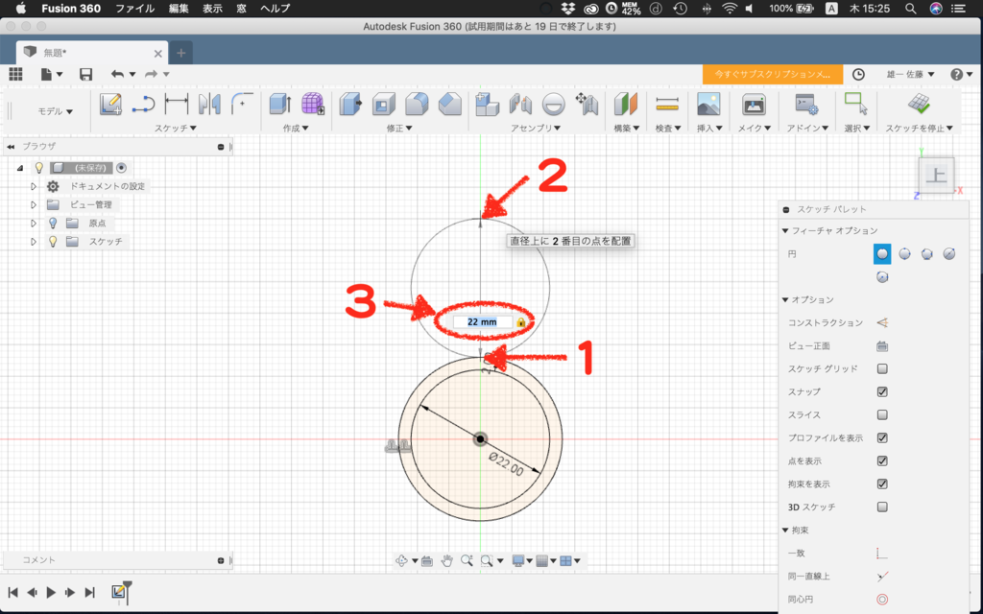Click the purple Create Form icon

[312, 104]
